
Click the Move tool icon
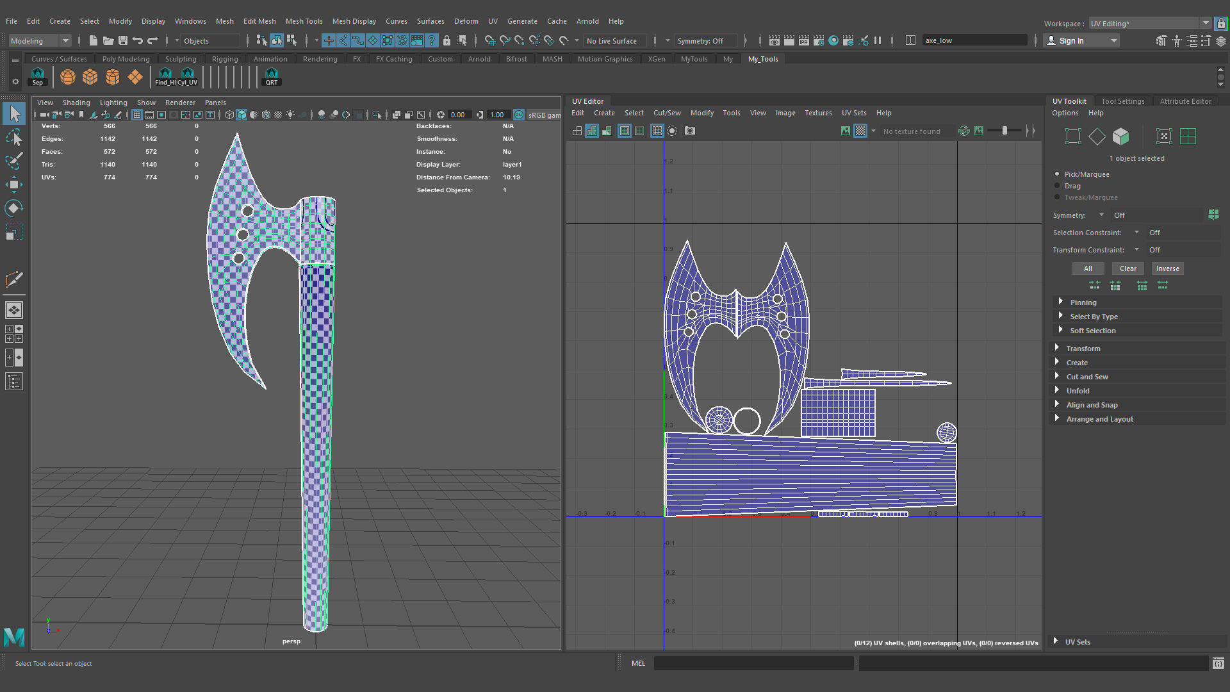[14, 185]
